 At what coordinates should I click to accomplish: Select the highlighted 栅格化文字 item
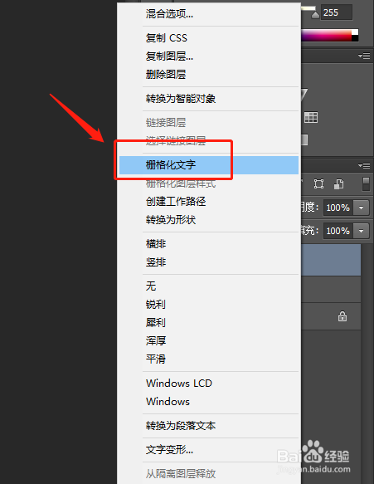tap(209, 165)
